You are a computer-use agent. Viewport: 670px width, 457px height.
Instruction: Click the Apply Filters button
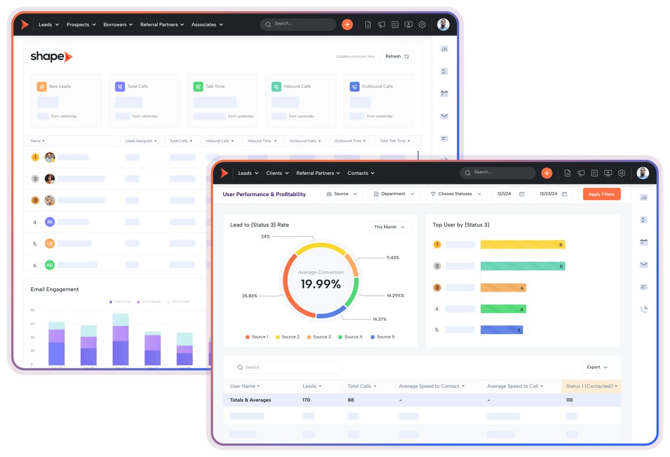tap(602, 194)
